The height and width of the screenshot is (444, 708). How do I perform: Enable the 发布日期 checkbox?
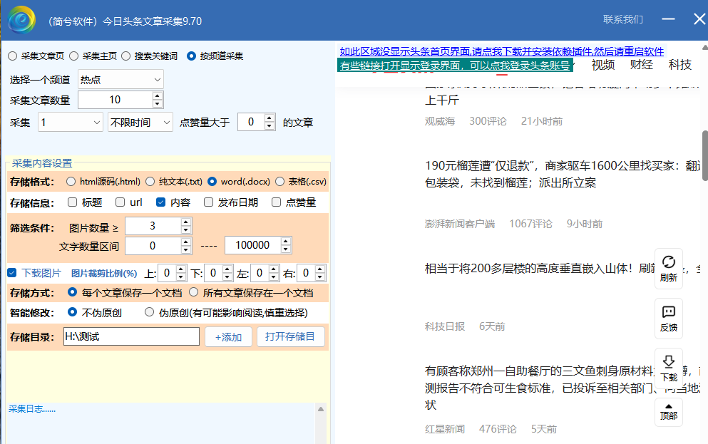tap(208, 202)
